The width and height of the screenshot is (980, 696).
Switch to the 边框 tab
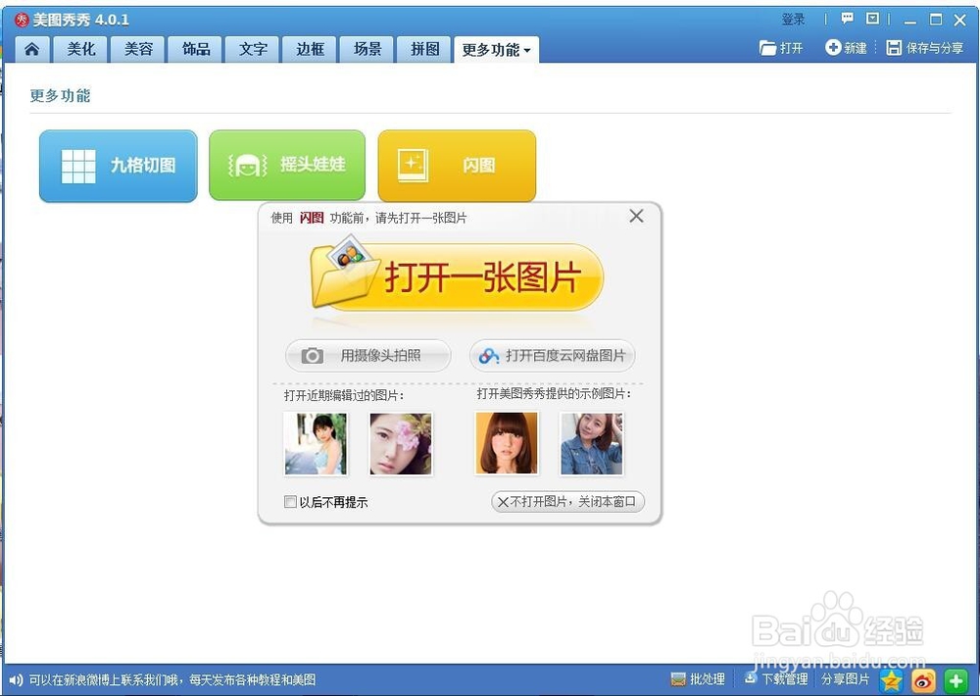pyautogui.click(x=310, y=49)
